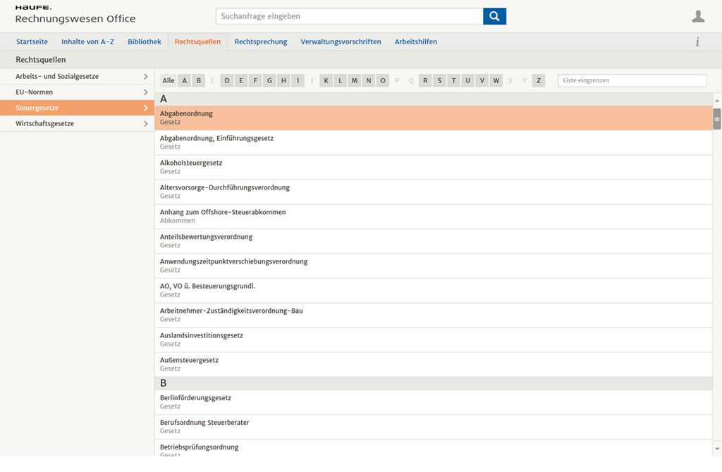Filter list by letter N

coord(368,80)
